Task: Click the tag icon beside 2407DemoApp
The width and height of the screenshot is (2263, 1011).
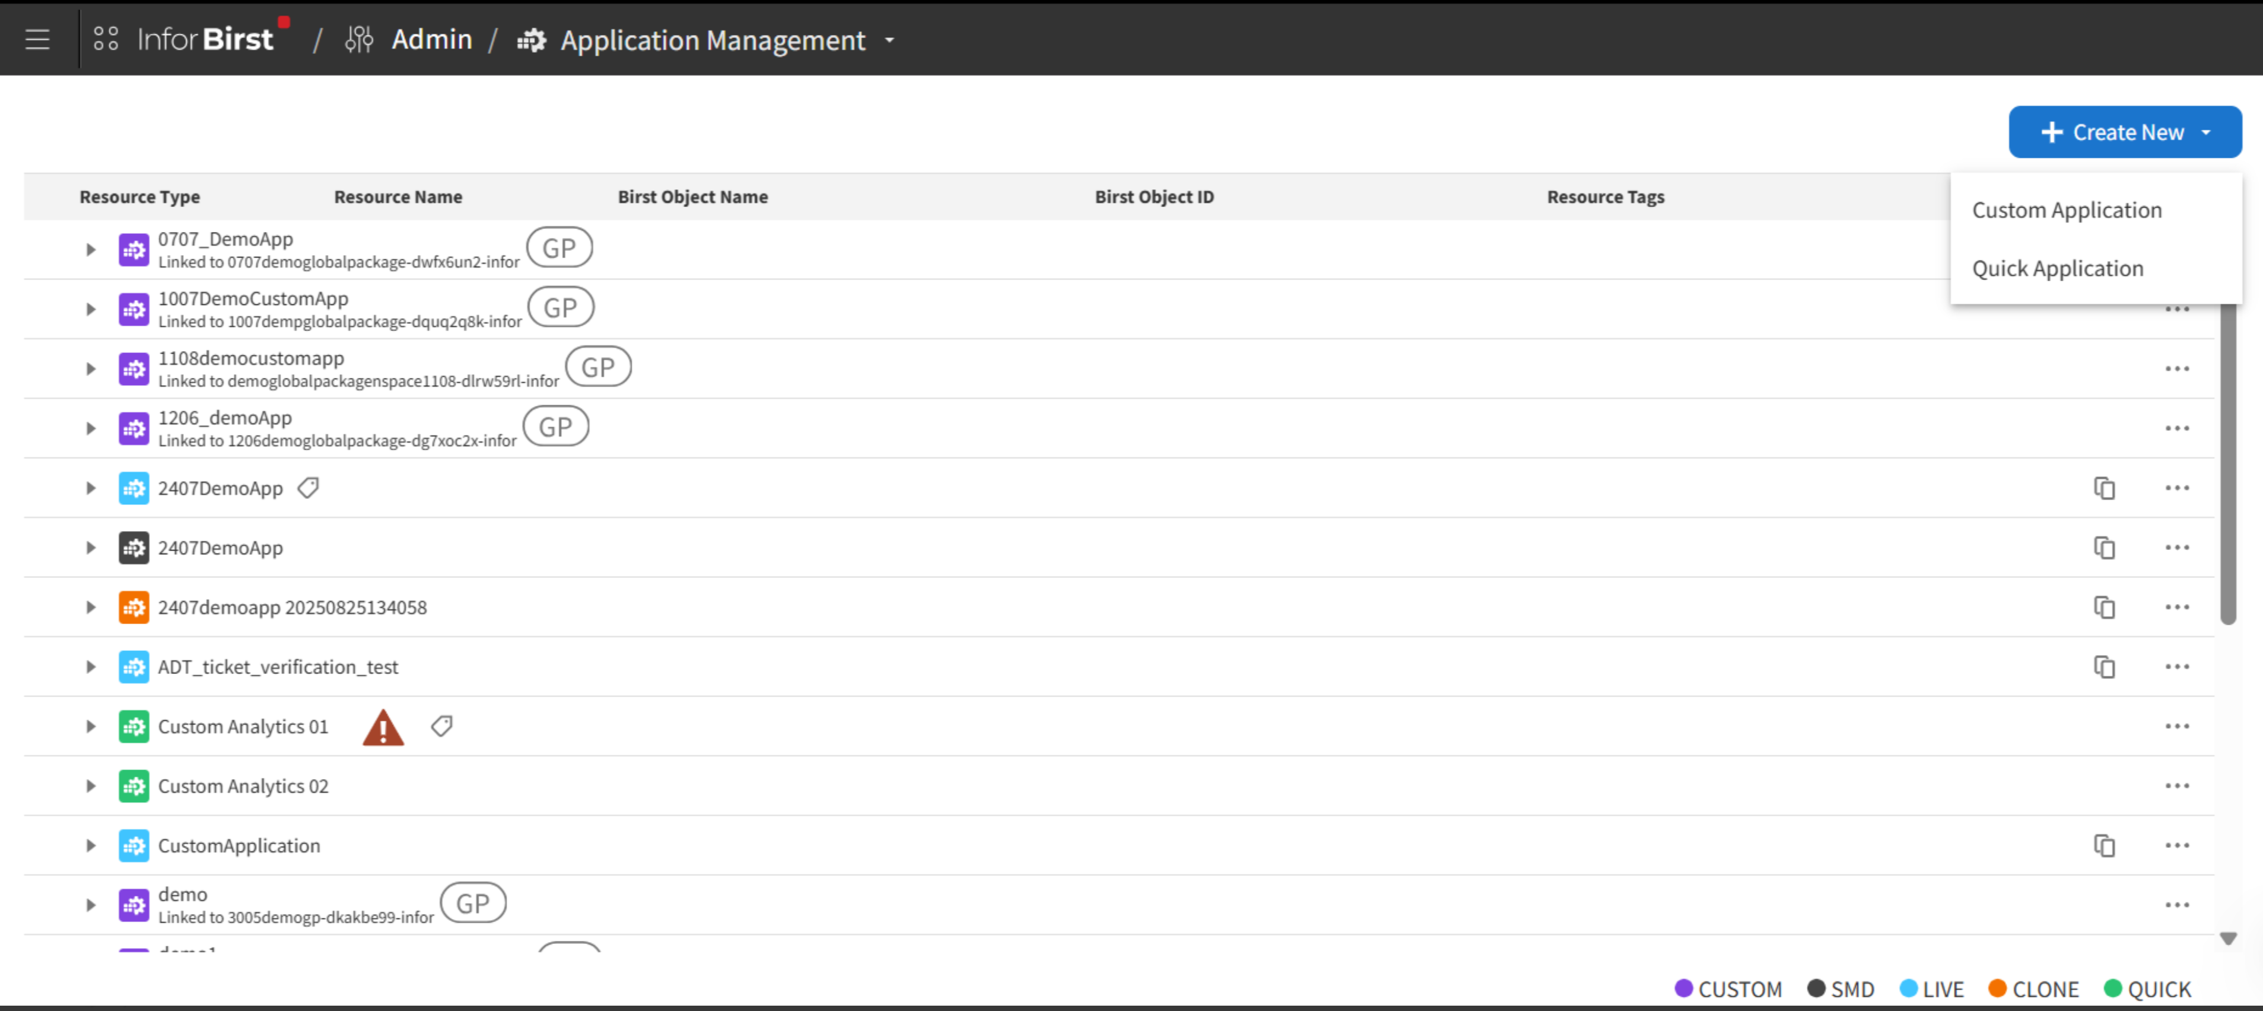Action: coord(309,488)
